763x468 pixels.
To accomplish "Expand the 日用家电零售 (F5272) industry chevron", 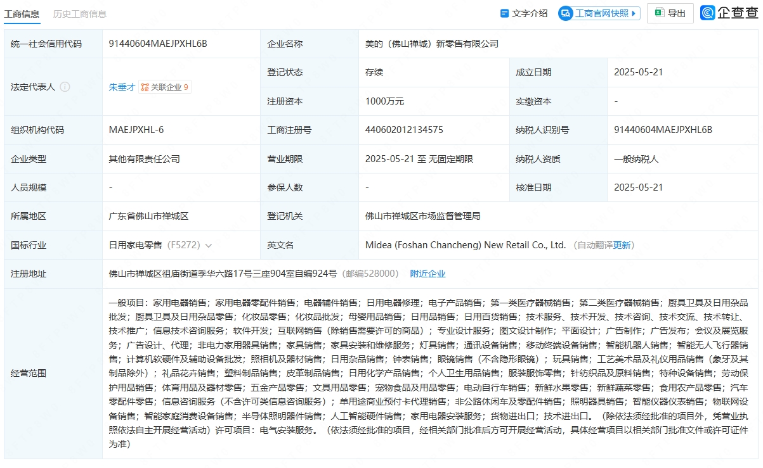I will (208, 245).
